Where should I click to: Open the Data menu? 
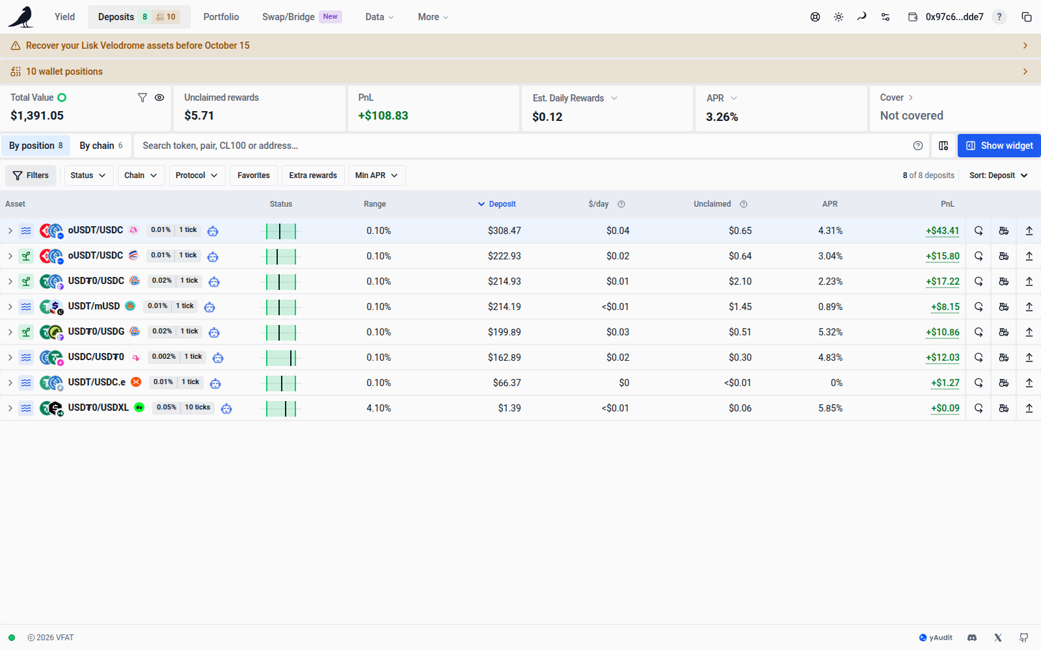(379, 17)
